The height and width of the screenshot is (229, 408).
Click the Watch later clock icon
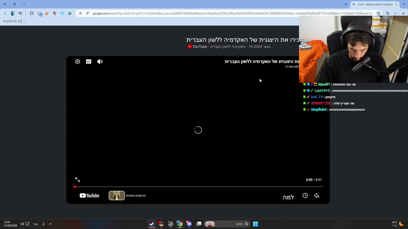(x=305, y=196)
